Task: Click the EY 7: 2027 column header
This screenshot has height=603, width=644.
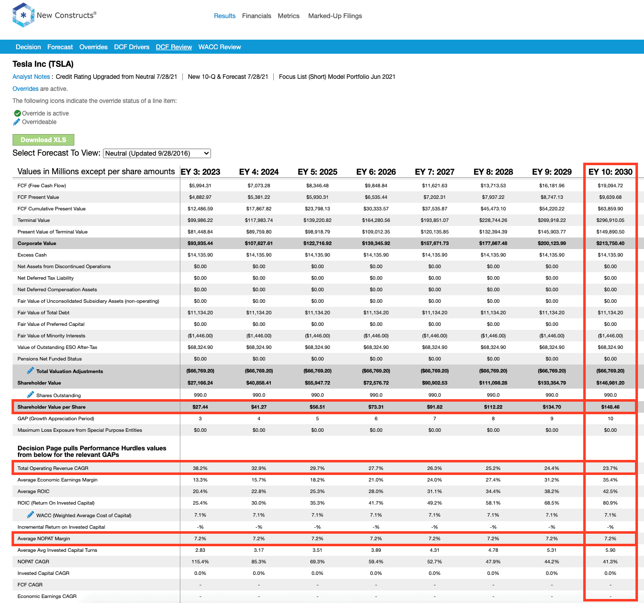Action: coord(435,172)
